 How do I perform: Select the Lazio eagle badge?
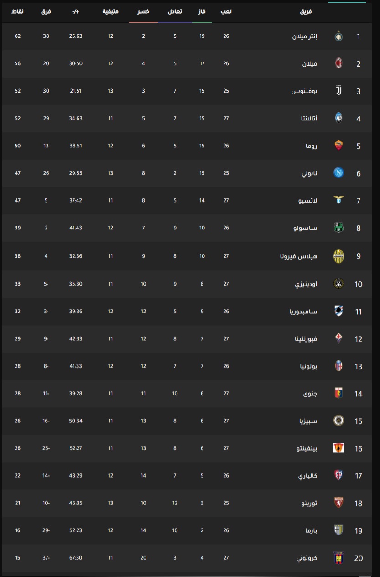click(338, 200)
